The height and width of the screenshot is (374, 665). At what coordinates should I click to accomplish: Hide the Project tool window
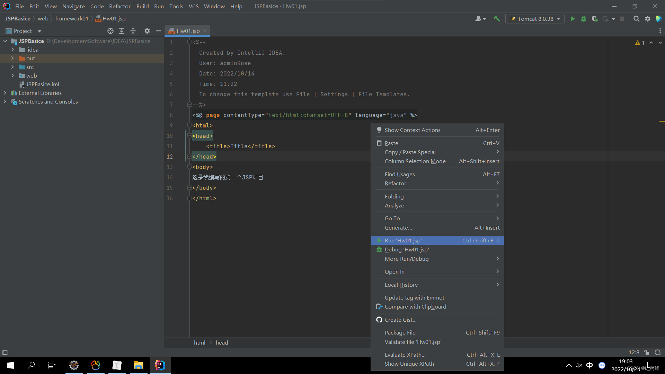coord(159,31)
